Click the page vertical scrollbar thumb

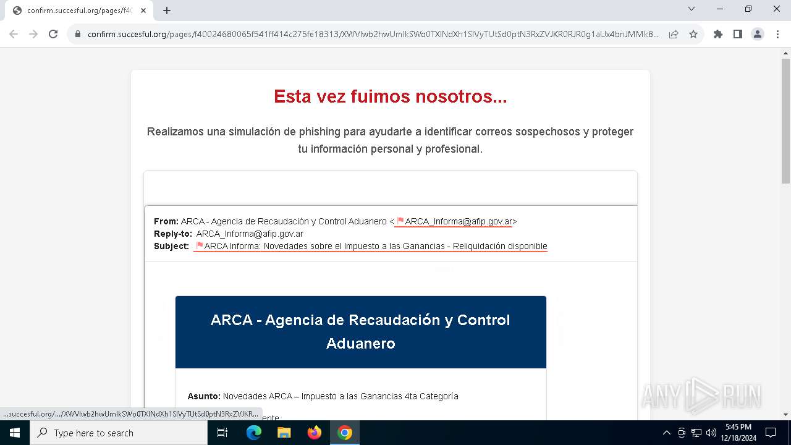tap(785, 121)
